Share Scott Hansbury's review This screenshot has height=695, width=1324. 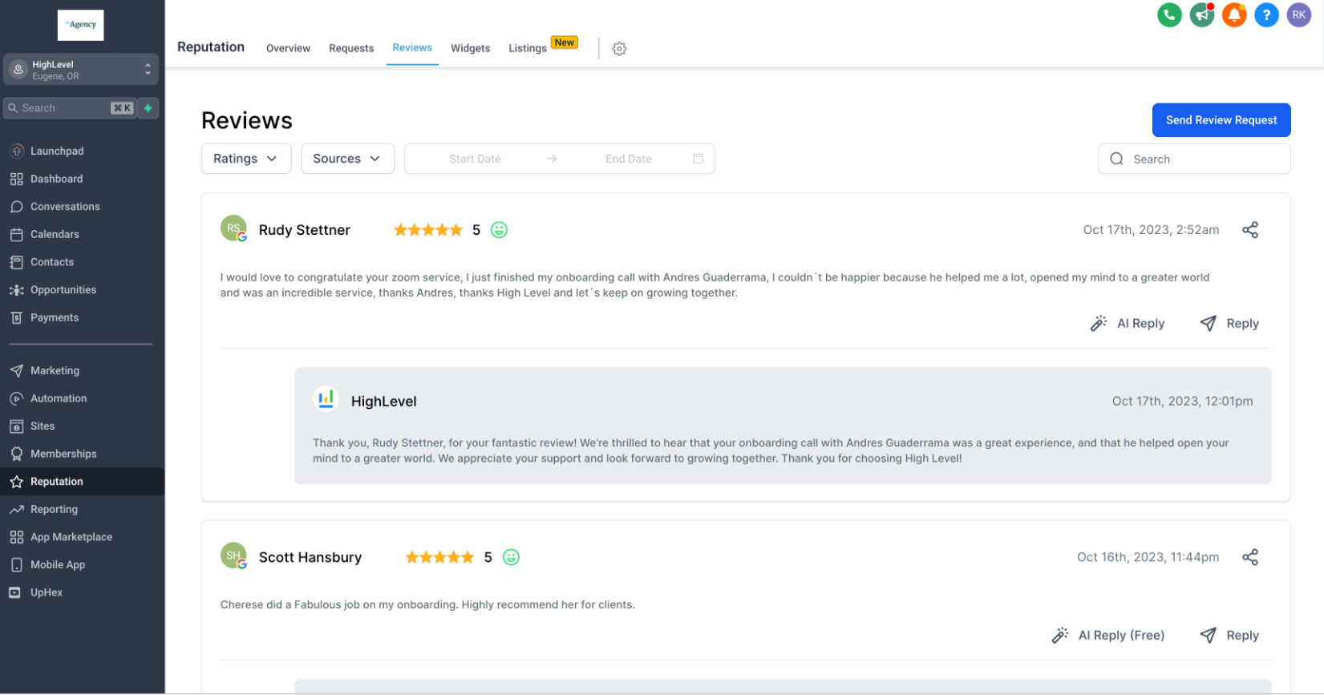(x=1250, y=557)
